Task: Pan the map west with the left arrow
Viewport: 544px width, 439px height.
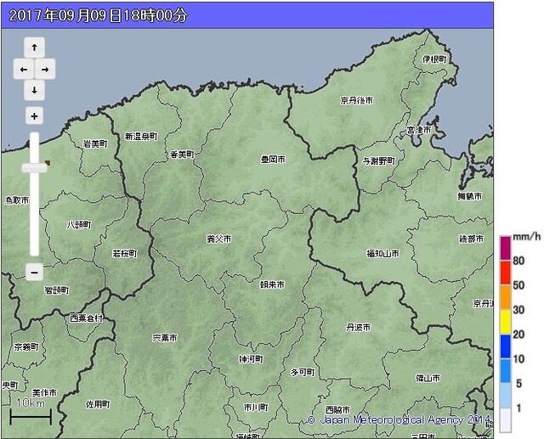Action: (x=24, y=69)
